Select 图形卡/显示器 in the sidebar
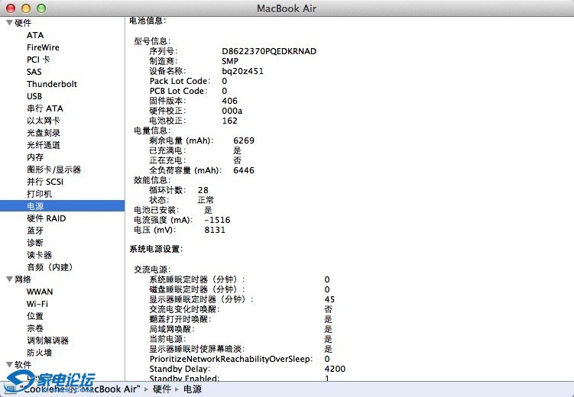This screenshot has height=397, width=574. click(x=54, y=169)
